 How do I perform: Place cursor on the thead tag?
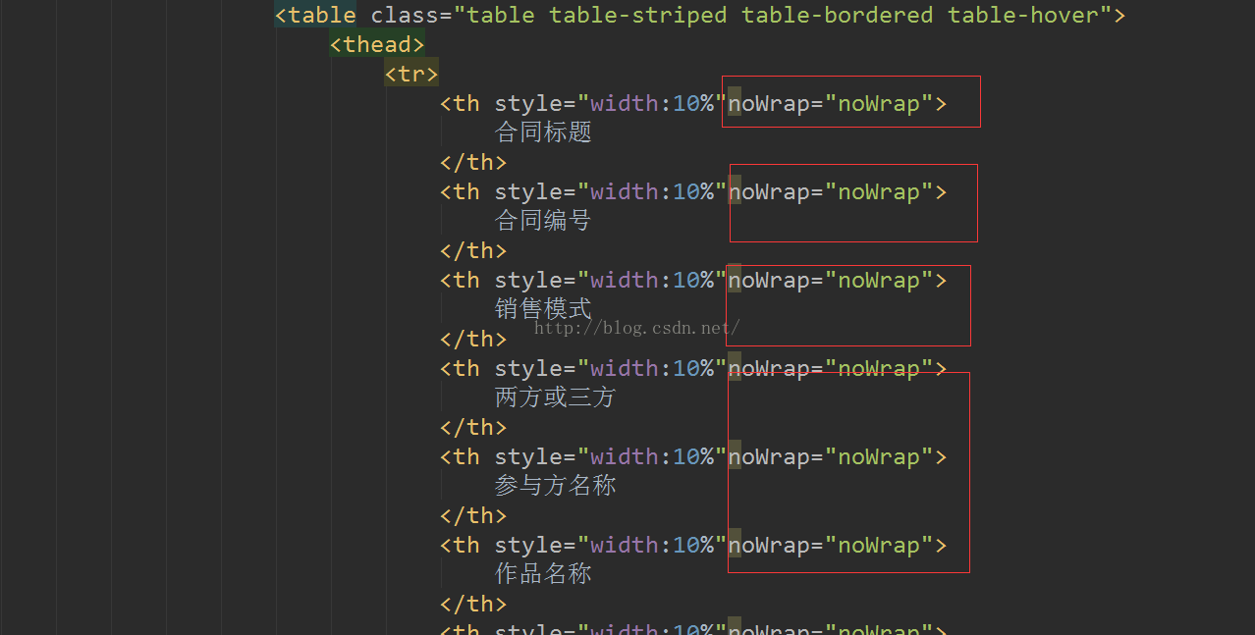pos(377,45)
